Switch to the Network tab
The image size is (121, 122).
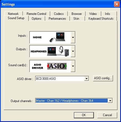click(x=13, y=14)
